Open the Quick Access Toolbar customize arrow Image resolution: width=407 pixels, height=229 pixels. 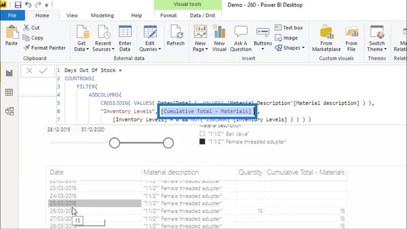[46, 5]
